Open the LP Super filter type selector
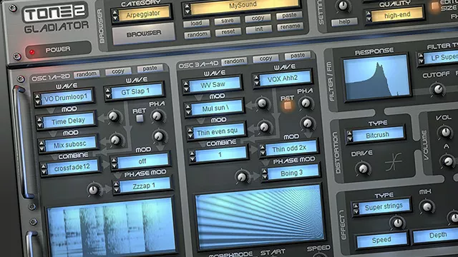The height and width of the screenshot is (257, 458). coord(438,57)
